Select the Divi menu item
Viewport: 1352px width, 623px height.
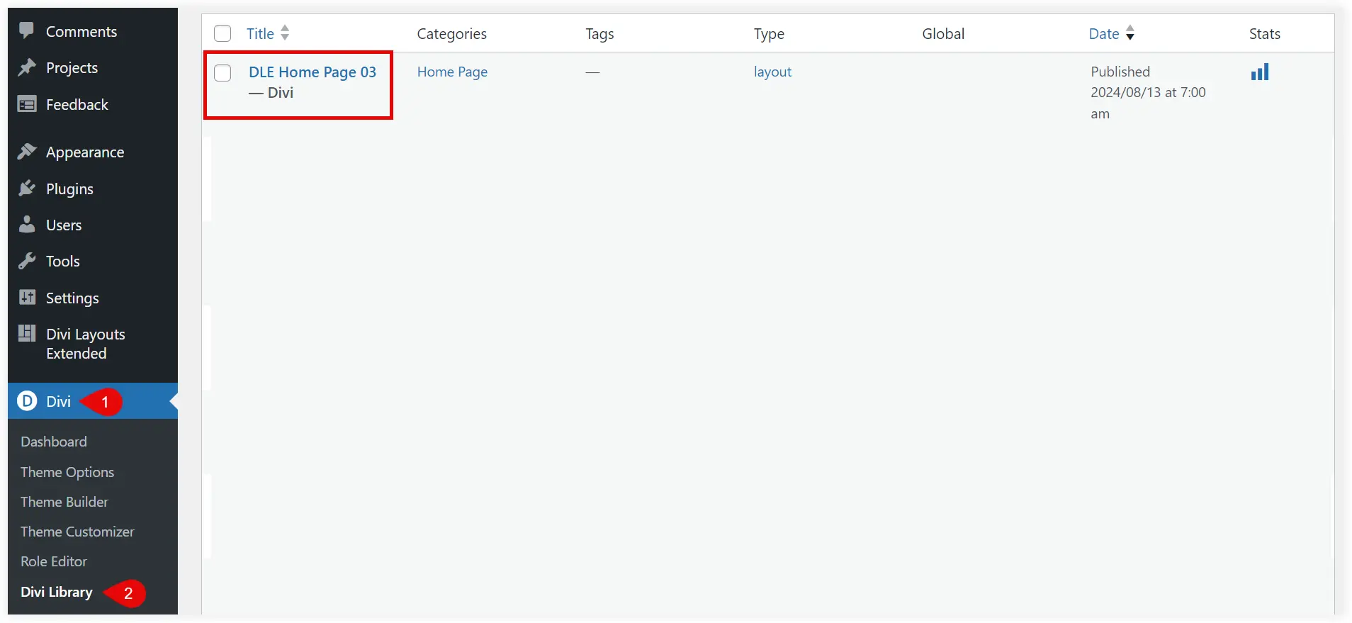pos(58,401)
